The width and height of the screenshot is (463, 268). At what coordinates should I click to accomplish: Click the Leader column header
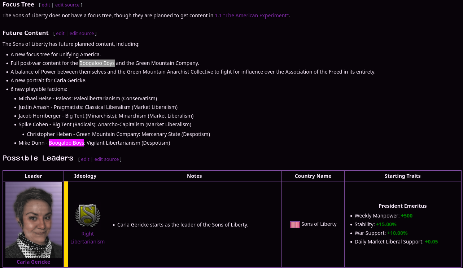[x=34, y=176]
